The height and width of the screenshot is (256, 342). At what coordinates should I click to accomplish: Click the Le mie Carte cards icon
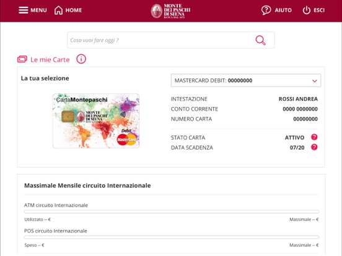coord(22,59)
